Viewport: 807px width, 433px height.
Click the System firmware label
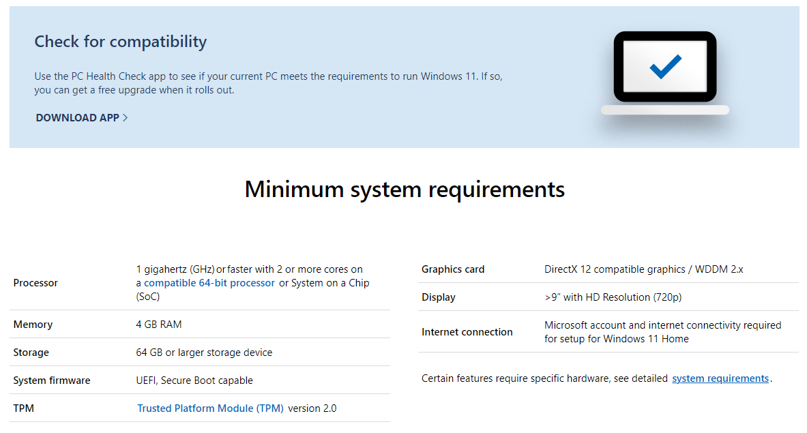(51, 380)
